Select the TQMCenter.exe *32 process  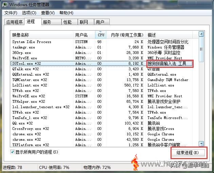102,80
